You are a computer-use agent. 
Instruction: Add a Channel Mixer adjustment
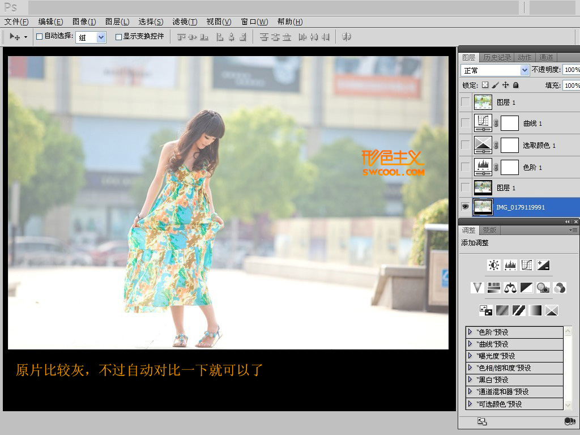click(x=560, y=288)
